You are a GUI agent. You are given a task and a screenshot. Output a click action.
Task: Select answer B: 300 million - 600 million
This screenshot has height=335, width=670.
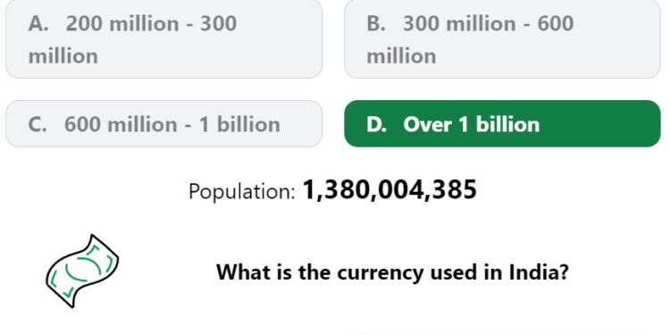(502, 39)
